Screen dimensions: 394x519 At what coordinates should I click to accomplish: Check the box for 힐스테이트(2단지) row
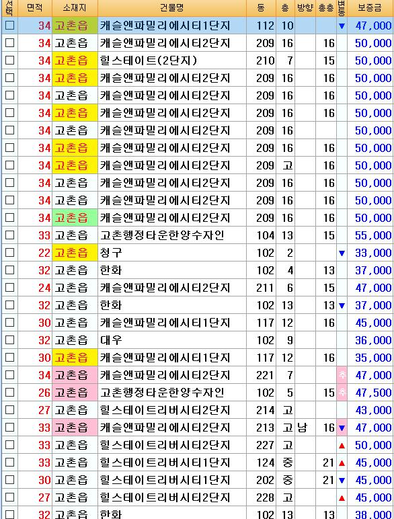pos(10,61)
